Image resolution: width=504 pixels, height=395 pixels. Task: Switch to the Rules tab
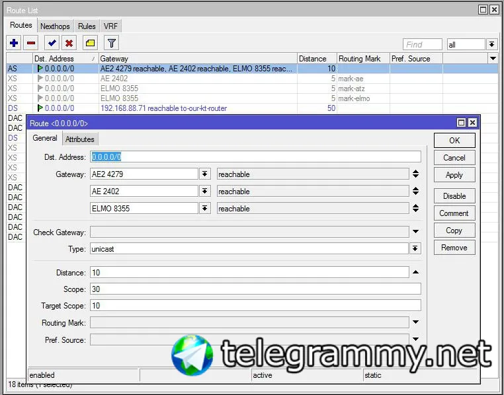tap(87, 26)
